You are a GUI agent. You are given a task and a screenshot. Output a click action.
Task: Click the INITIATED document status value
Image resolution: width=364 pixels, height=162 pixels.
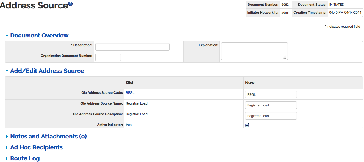337,5
